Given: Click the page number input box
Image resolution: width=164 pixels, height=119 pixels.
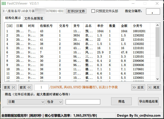Looking at the screenshot, I should point(41,87).
